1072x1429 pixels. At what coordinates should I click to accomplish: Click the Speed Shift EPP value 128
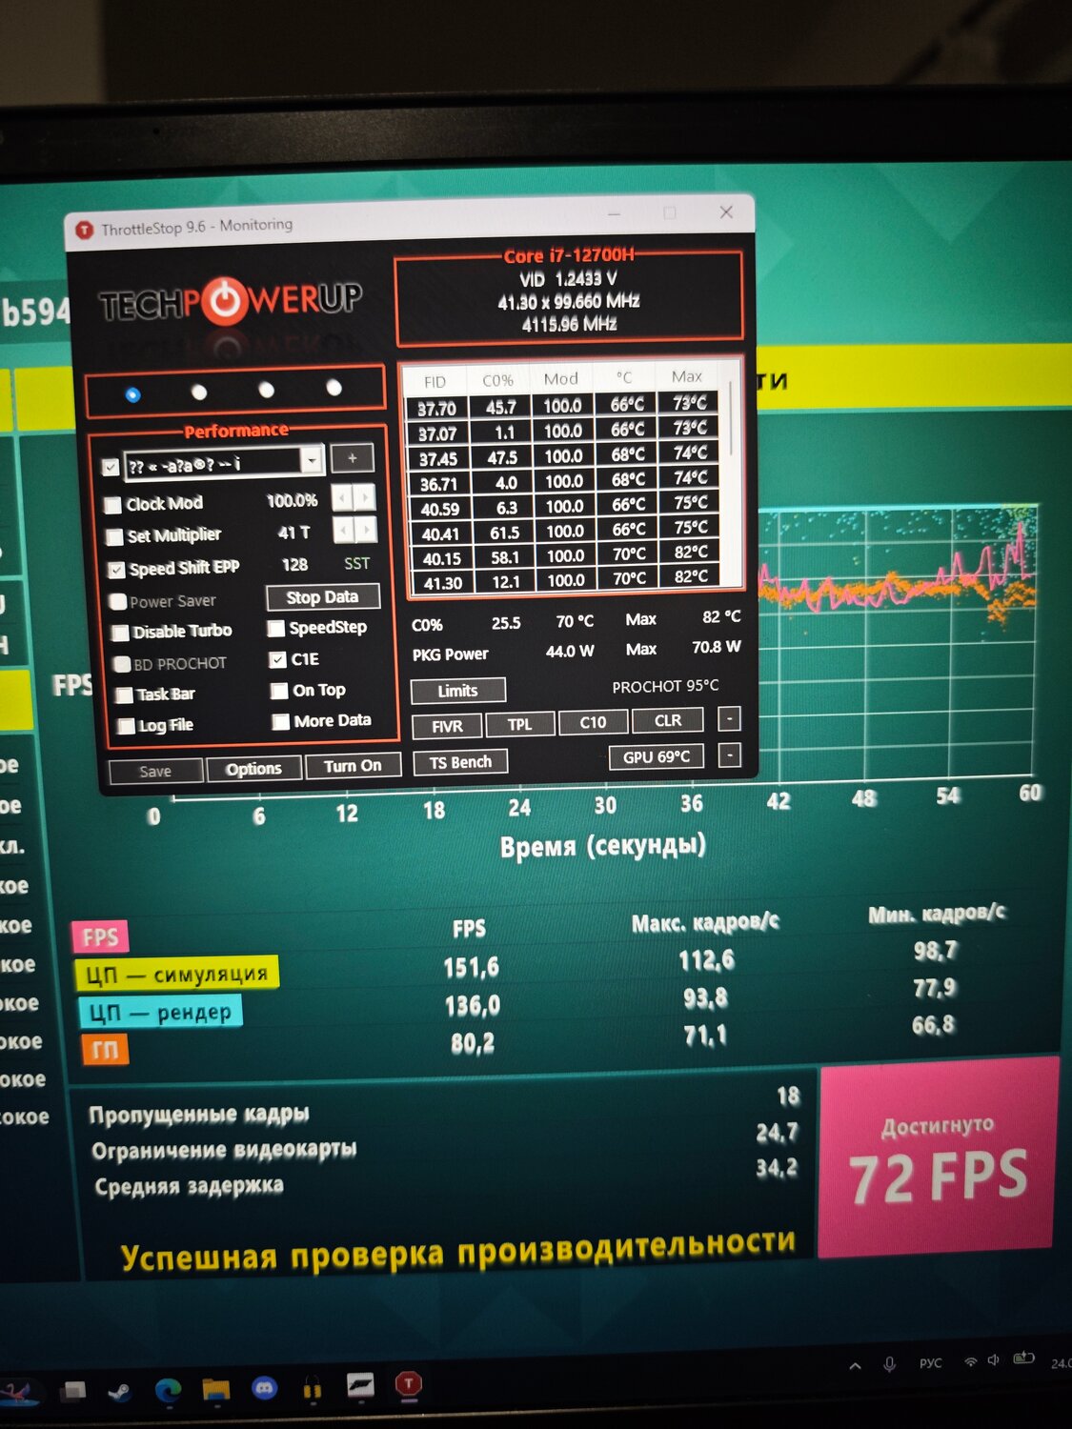294,565
